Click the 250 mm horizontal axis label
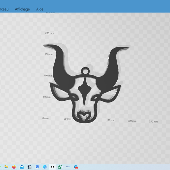Image resolution: width=170 pixels, height=170 pixels. tap(154, 122)
